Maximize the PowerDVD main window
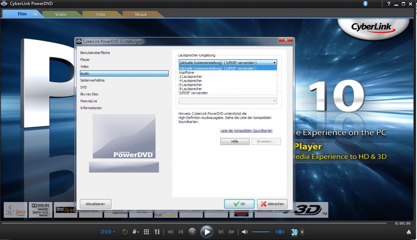The image size is (417, 240). tap(404, 4)
